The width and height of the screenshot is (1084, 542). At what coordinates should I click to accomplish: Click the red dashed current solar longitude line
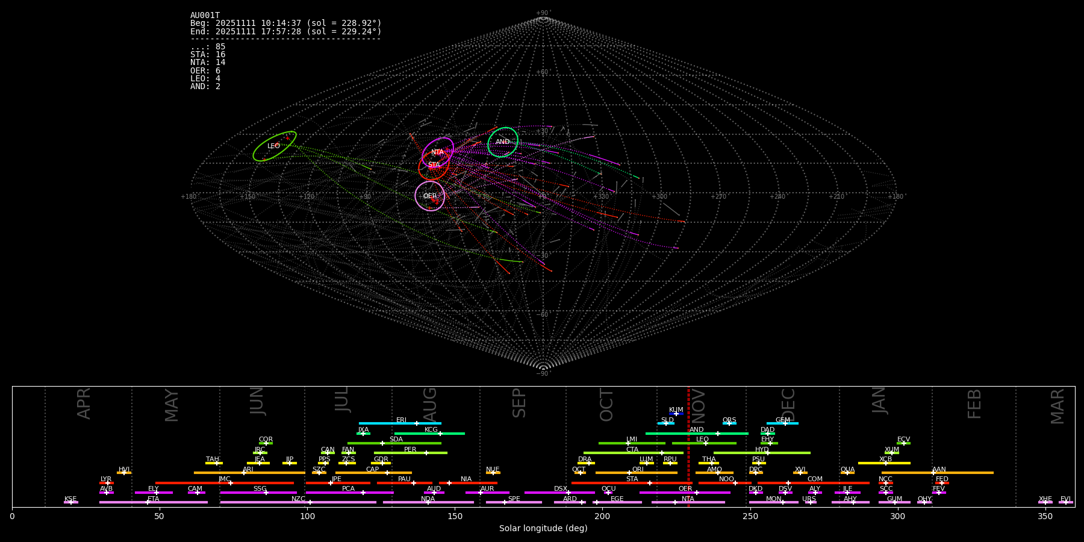[x=688, y=446]
